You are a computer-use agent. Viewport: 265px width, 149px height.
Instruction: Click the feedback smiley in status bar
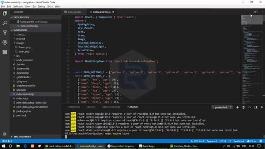261,141
